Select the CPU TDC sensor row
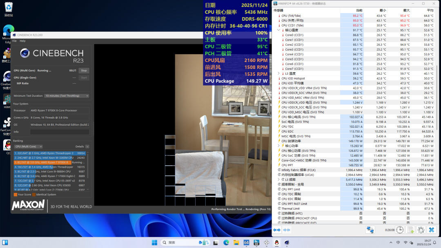 pos(354,127)
